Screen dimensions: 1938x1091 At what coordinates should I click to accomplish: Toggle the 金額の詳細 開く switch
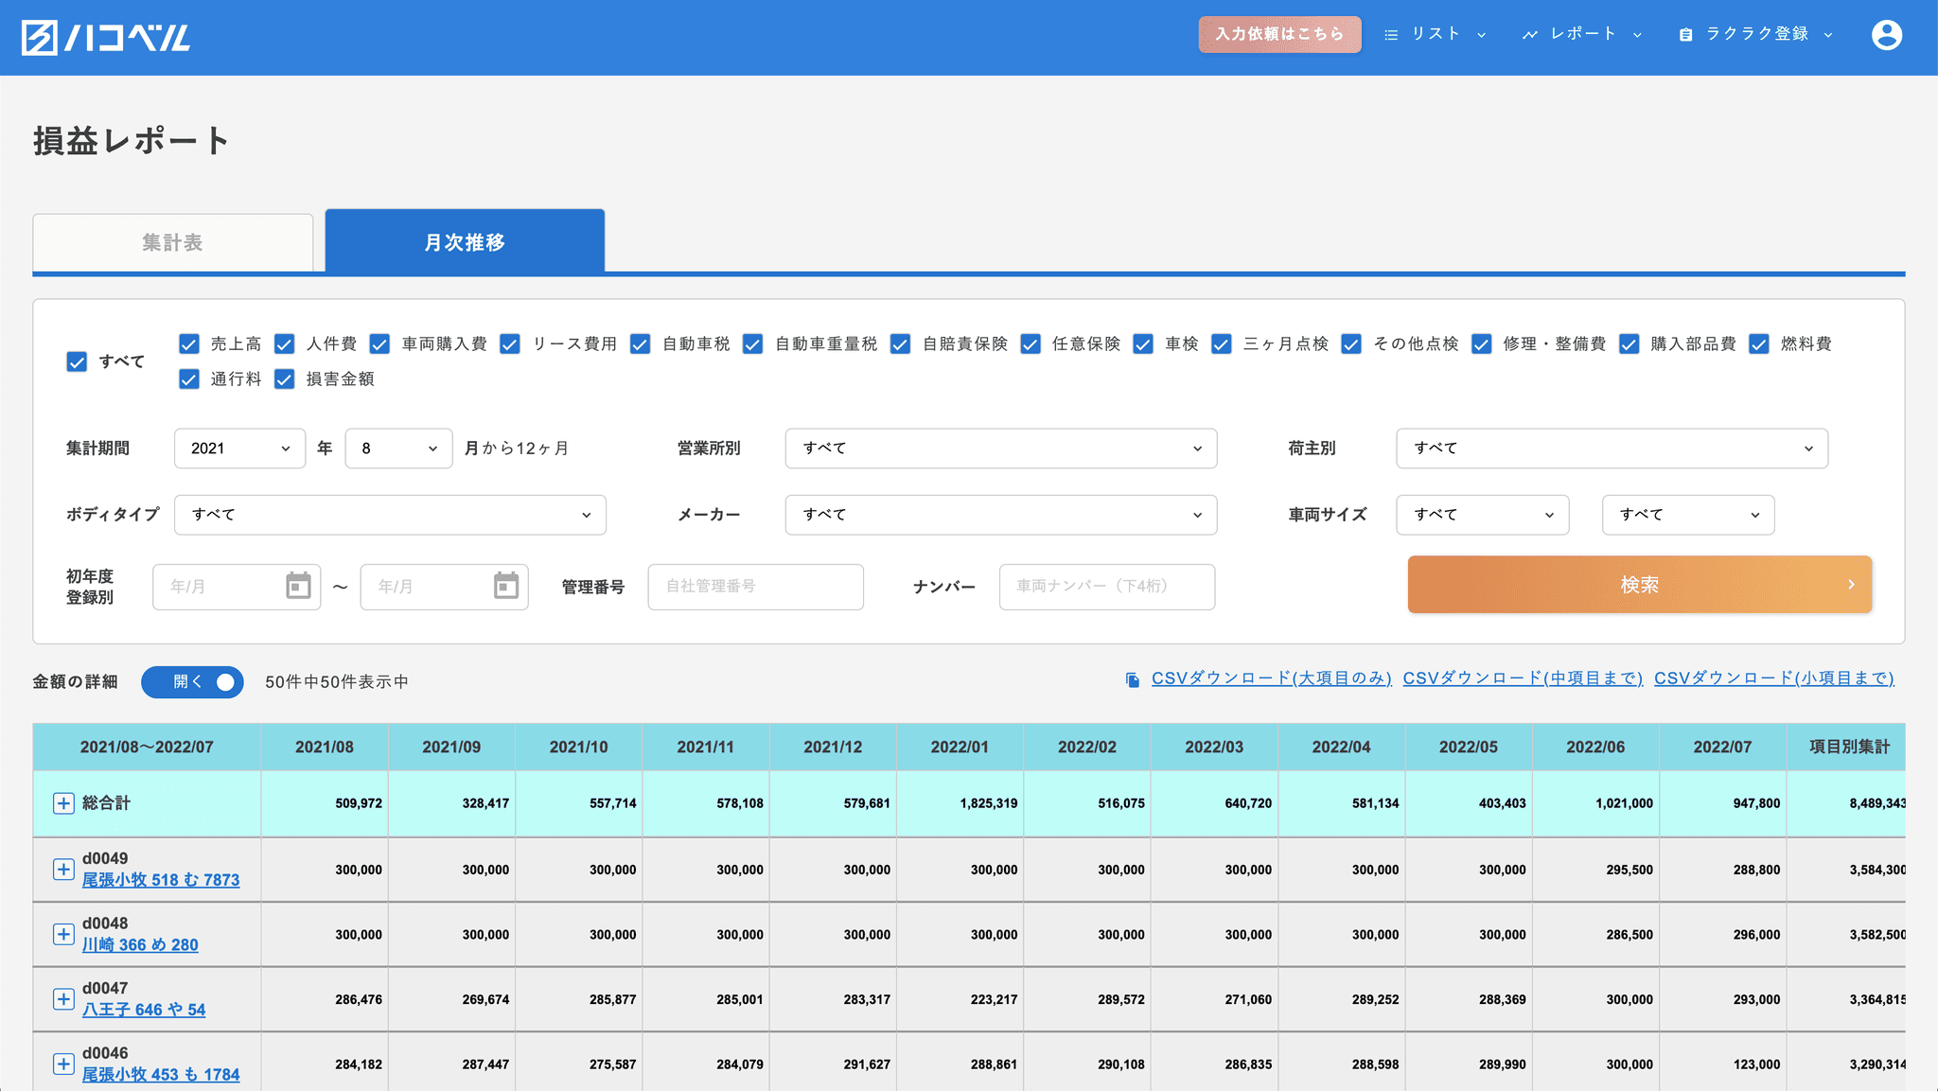[x=192, y=682]
